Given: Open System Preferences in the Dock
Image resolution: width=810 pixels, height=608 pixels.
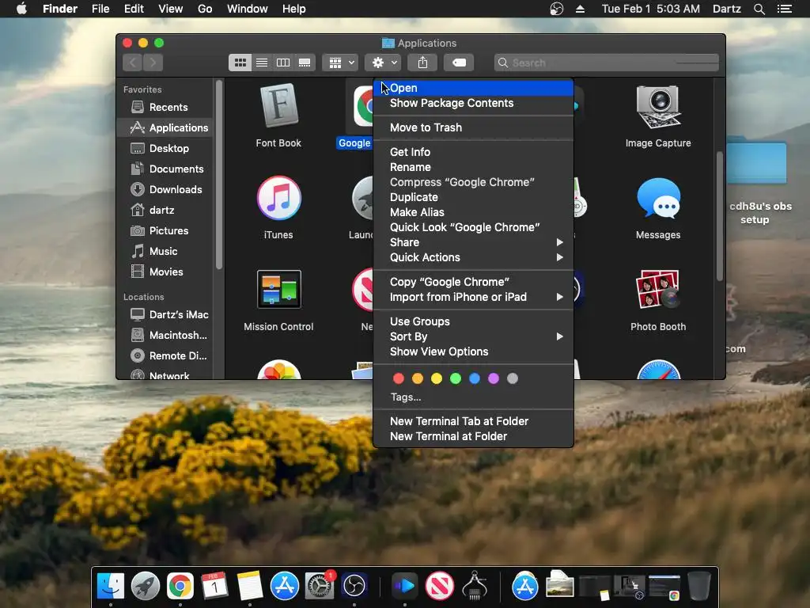Looking at the screenshot, I should coord(320,587).
